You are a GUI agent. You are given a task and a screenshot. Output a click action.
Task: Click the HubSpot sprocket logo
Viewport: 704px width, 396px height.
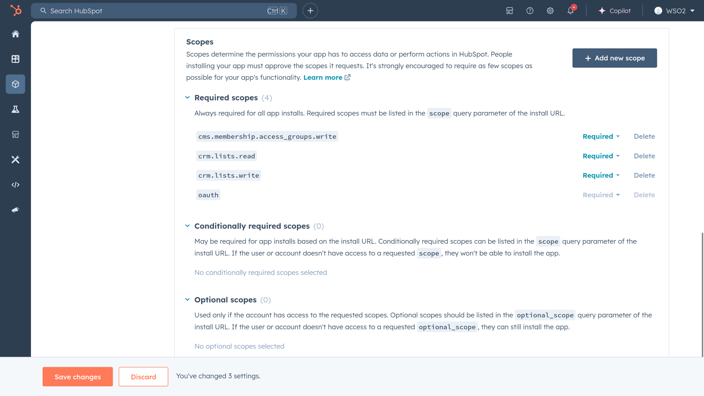tap(16, 10)
